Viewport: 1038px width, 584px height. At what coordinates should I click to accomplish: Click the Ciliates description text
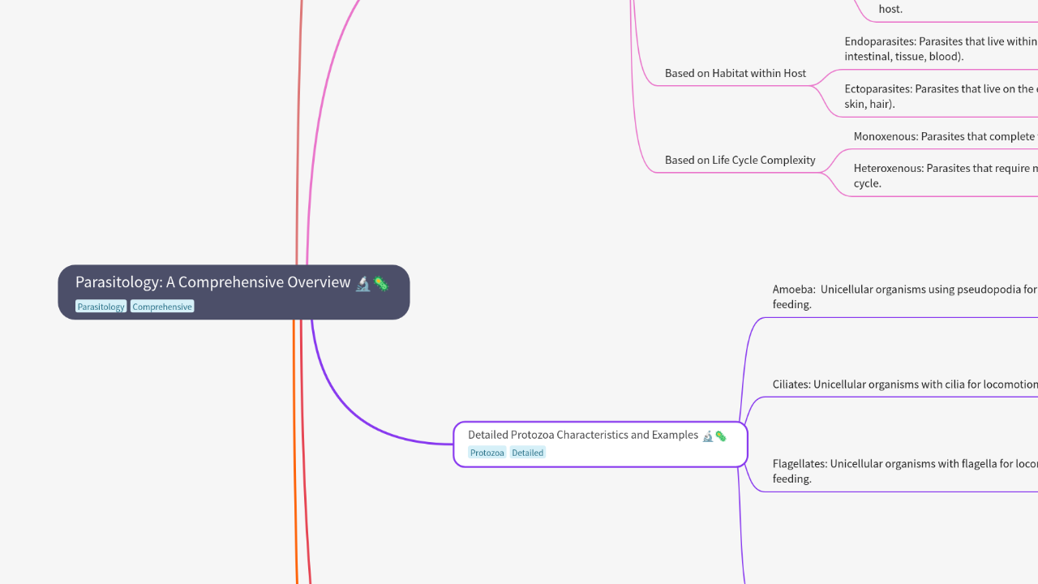(x=905, y=384)
